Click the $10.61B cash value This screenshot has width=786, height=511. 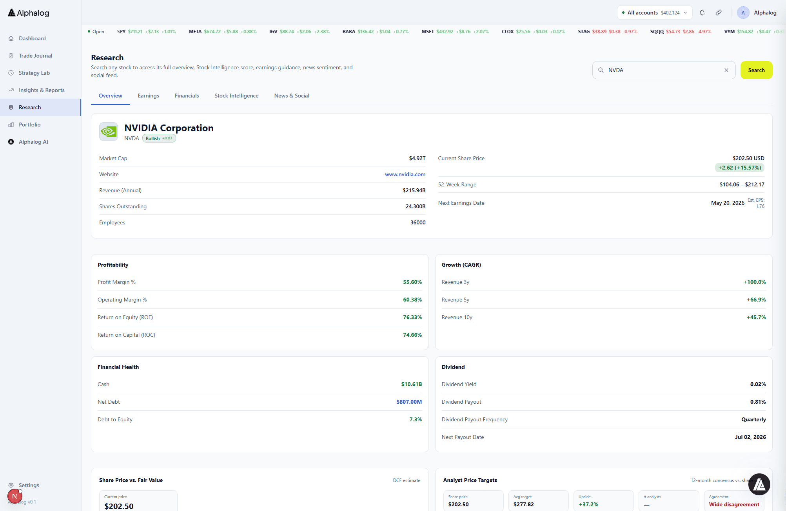point(412,384)
